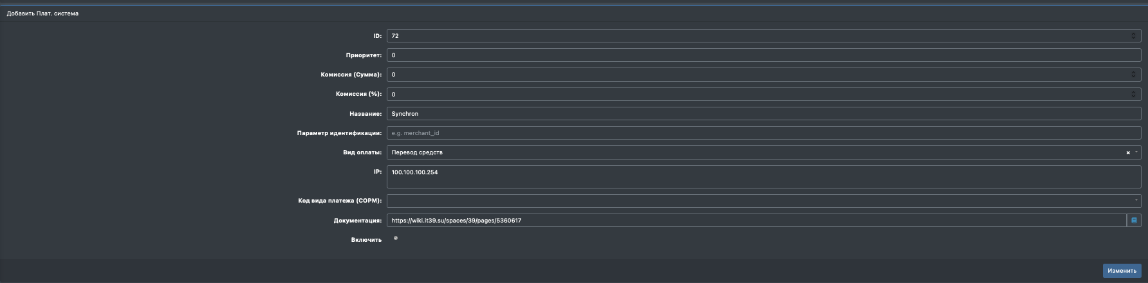Click the 'Добавить Плат. система' dialog title
1148x283 pixels.
click(42, 14)
